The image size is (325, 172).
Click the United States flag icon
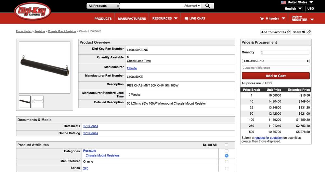(x=283, y=2)
